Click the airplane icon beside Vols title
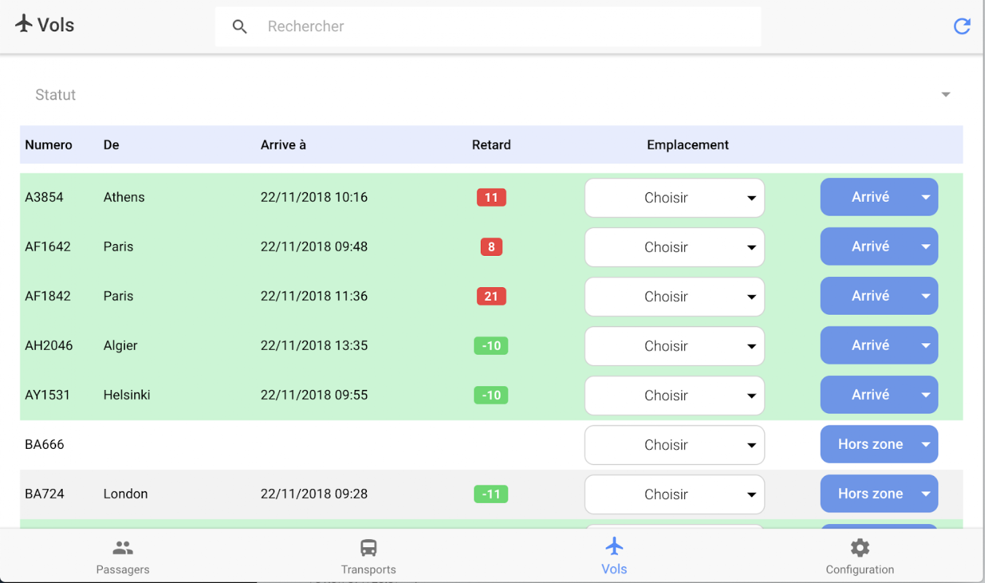 pyautogui.click(x=24, y=23)
